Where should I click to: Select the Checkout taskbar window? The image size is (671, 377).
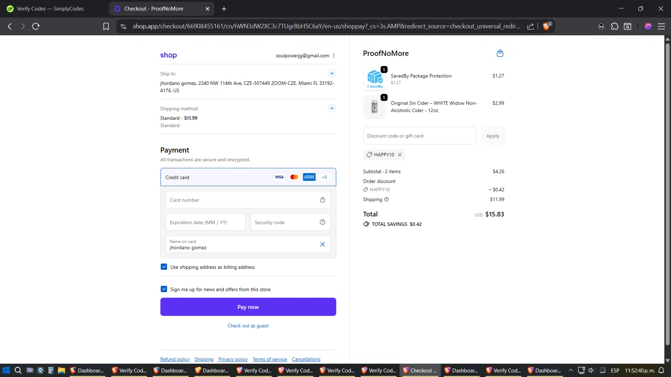click(x=420, y=370)
